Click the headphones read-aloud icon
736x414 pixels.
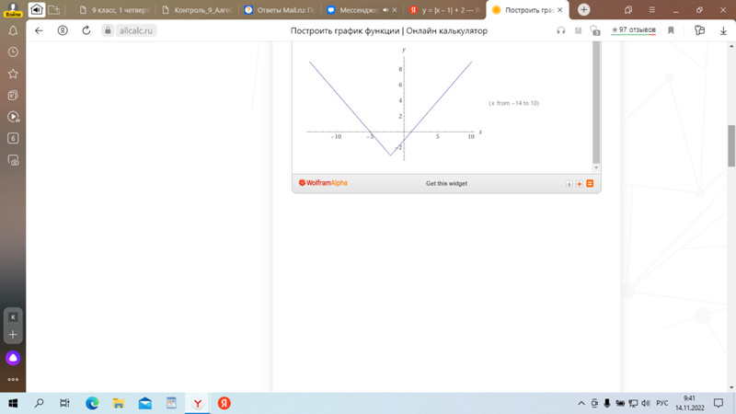(561, 30)
